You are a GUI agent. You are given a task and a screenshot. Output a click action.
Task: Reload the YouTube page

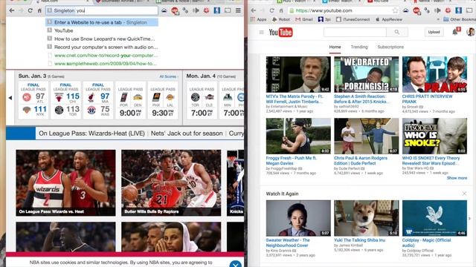pyautogui.click(x=271, y=10)
